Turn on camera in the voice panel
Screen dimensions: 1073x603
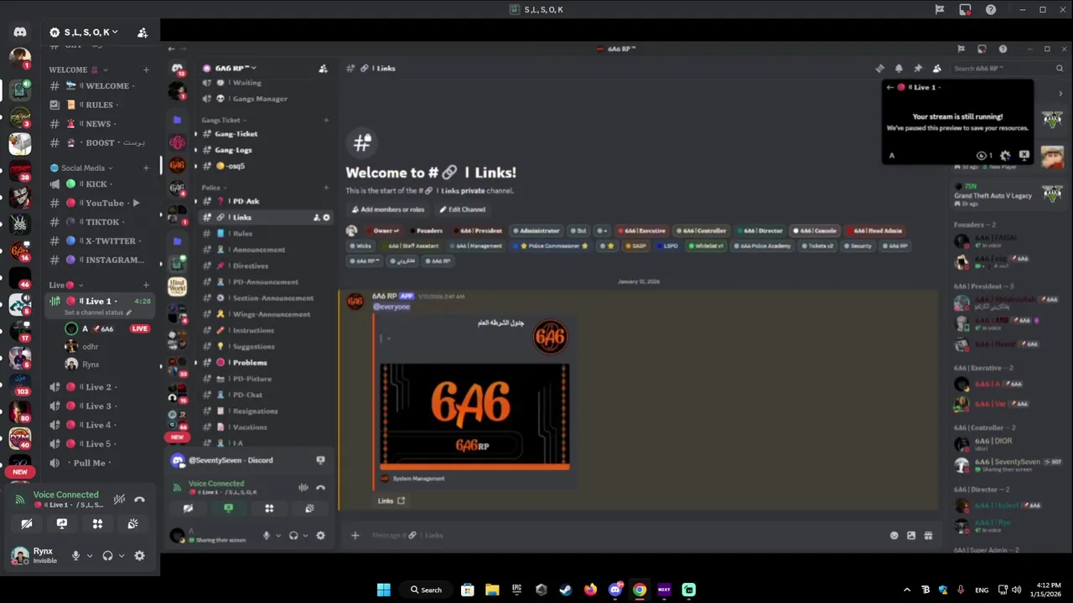click(27, 523)
